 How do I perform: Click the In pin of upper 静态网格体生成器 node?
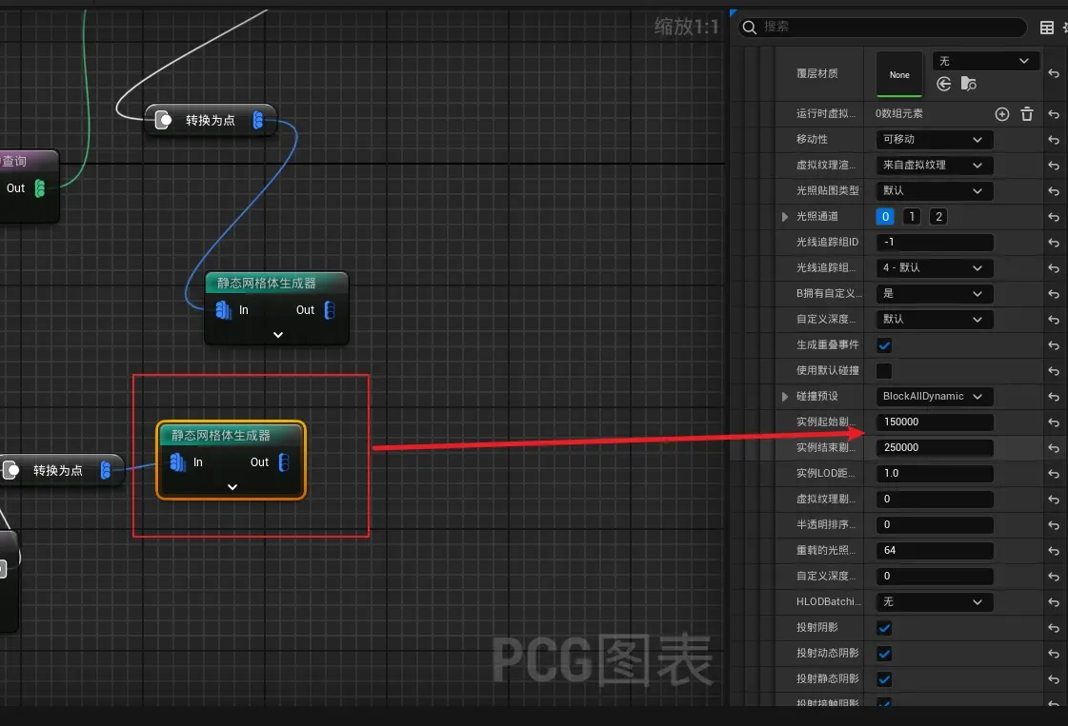[x=223, y=310]
